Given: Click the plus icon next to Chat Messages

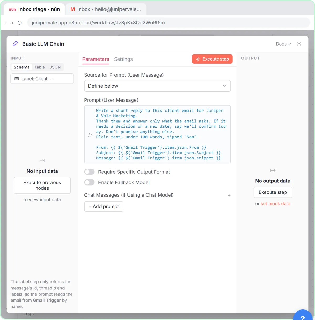Looking at the screenshot, I should coord(229,196).
